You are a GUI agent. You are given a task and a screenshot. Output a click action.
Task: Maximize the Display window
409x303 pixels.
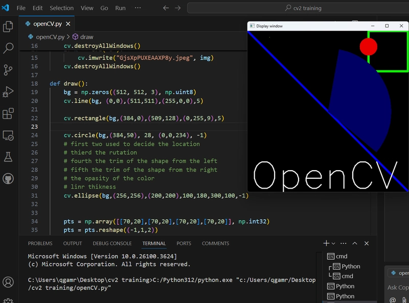387,26
